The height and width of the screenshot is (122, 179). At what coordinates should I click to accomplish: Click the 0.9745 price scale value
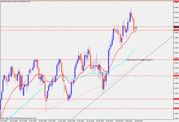(176, 22)
